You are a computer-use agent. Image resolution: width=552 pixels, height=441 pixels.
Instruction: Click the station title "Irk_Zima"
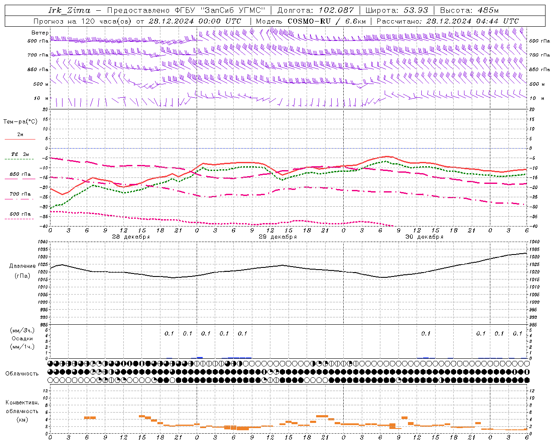69,10
